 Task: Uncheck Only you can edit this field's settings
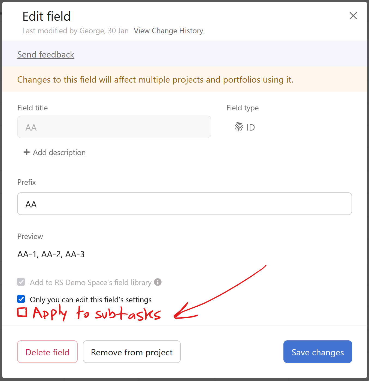[21, 299]
